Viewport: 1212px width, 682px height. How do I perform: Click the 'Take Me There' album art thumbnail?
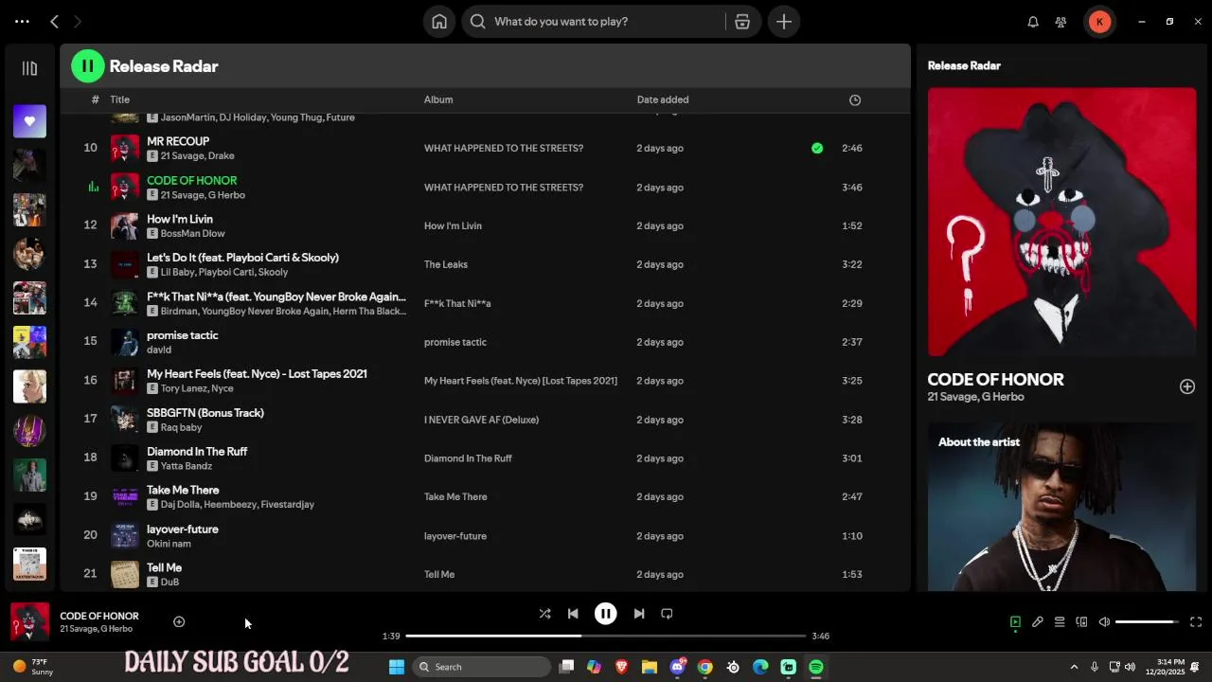pyautogui.click(x=125, y=496)
